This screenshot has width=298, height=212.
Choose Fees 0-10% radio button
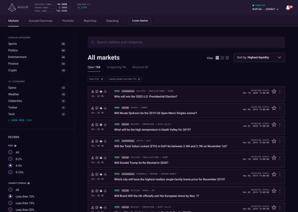pos(10,173)
